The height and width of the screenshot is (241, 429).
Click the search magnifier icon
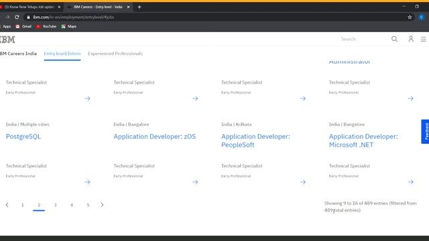[394, 39]
